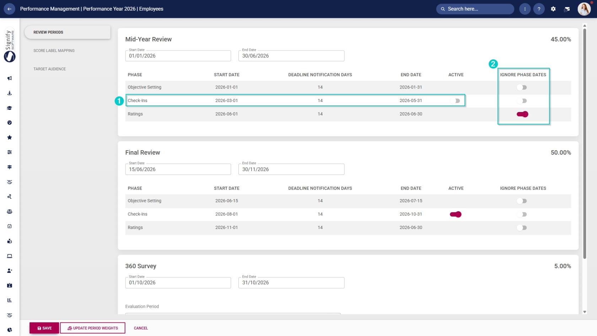Viewport: 597px width, 336px height.
Task: Open the speedometer gauge sidebar icon
Action: [x=10, y=123]
